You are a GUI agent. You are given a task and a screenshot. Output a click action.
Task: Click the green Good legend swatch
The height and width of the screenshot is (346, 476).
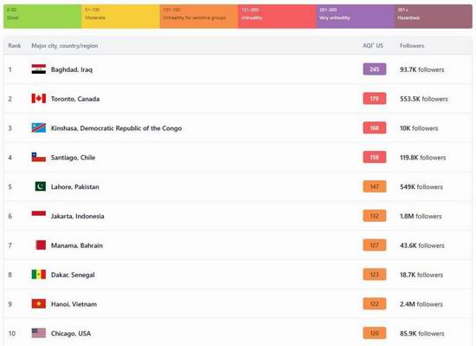click(x=42, y=16)
